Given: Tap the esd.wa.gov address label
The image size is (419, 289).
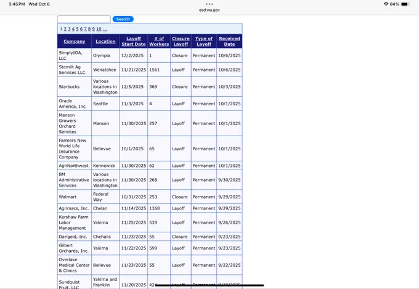Looking at the screenshot, I should (x=209, y=10).
